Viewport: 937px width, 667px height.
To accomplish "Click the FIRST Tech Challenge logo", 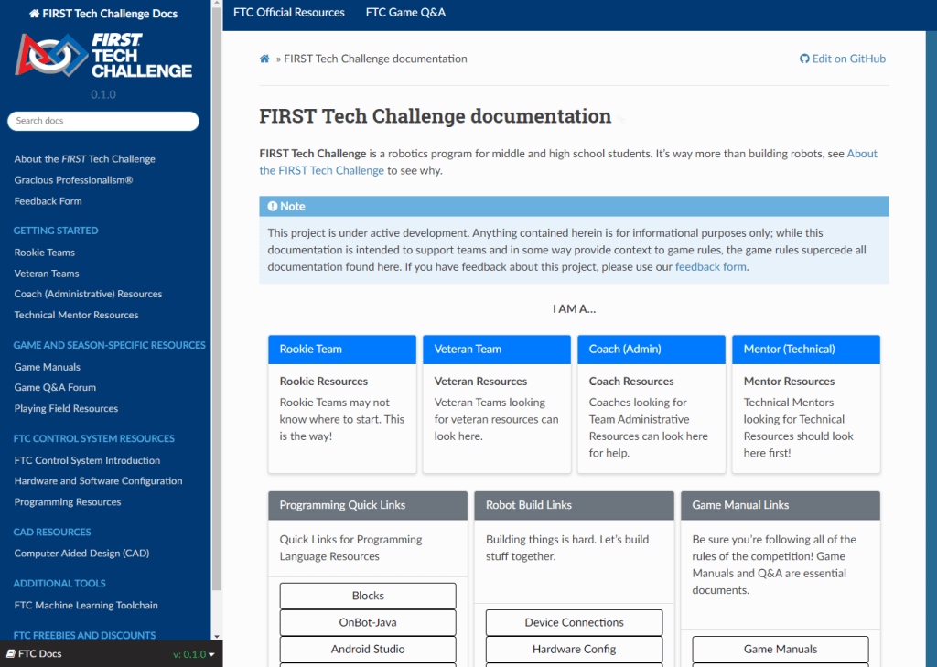I will coord(104,56).
